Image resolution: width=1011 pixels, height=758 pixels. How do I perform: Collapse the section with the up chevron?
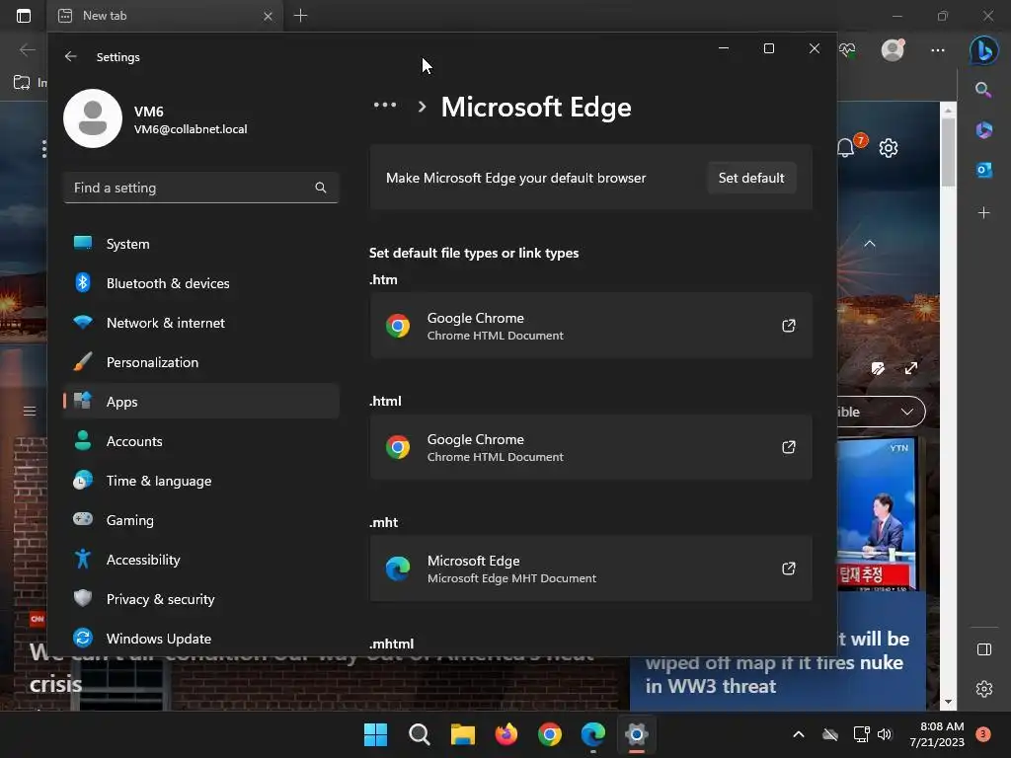[x=870, y=244]
